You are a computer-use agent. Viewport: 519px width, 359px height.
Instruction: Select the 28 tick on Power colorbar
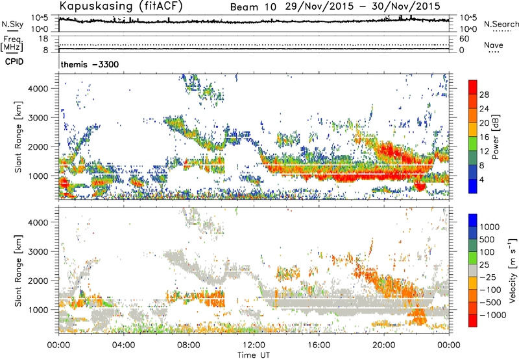[x=484, y=95]
